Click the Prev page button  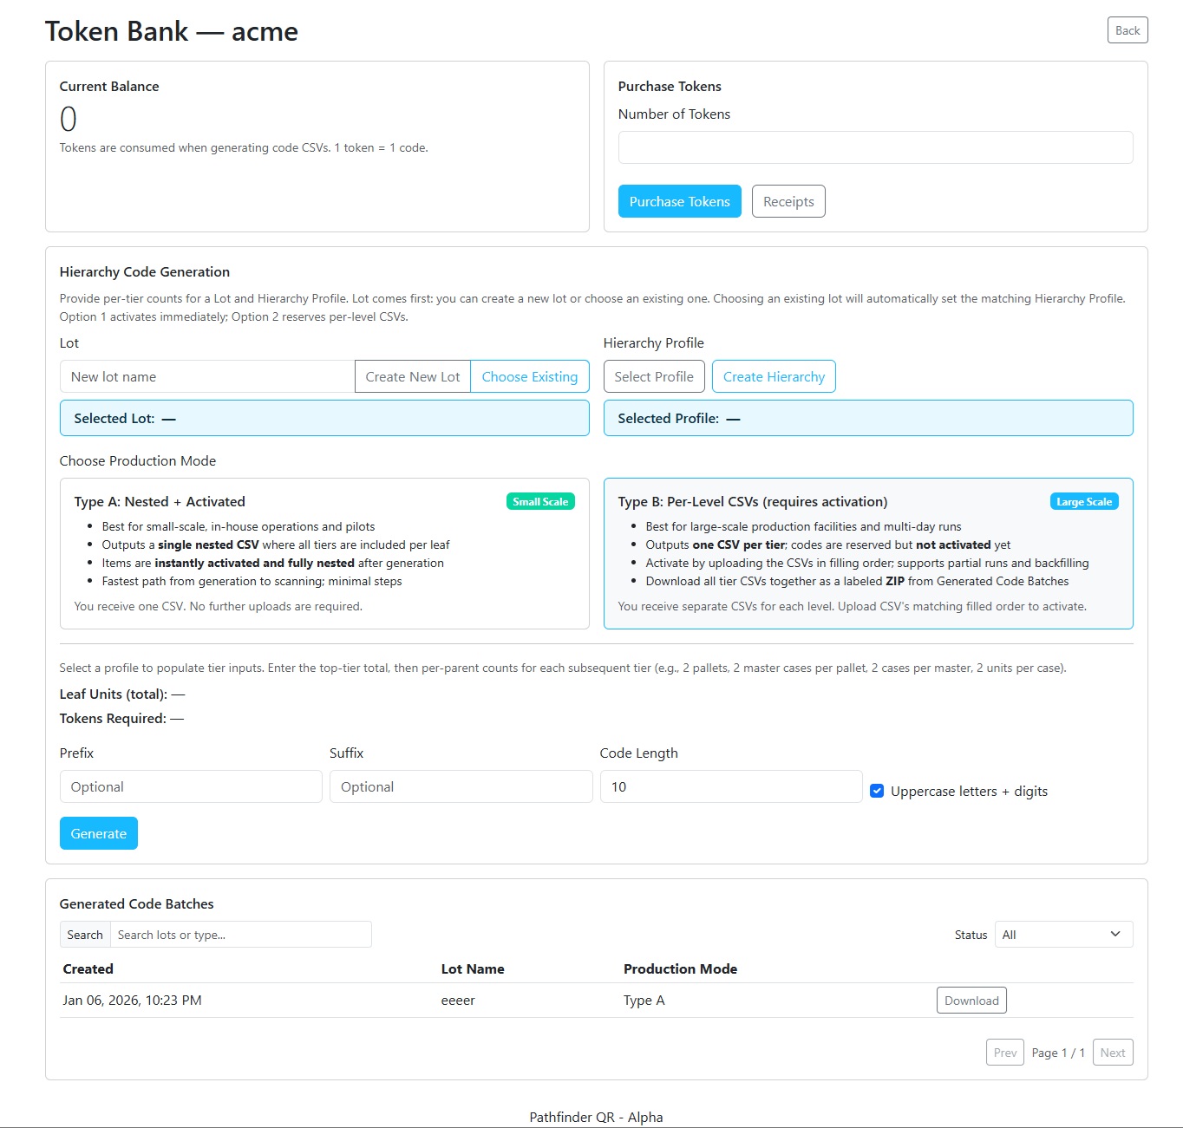point(1004,1052)
